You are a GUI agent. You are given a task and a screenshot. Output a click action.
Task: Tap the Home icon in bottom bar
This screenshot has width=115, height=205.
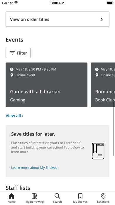pyautogui.click(x=12, y=196)
